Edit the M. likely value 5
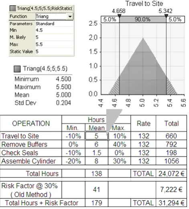The width and height of the screenshot is (189, 209). (55, 37)
